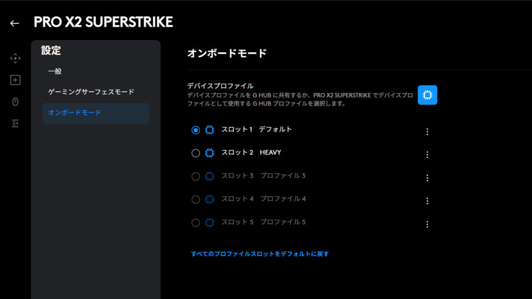Click the back arrow icon
Image resolution: width=532 pixels, height=299 pixels.
[15, 23]
